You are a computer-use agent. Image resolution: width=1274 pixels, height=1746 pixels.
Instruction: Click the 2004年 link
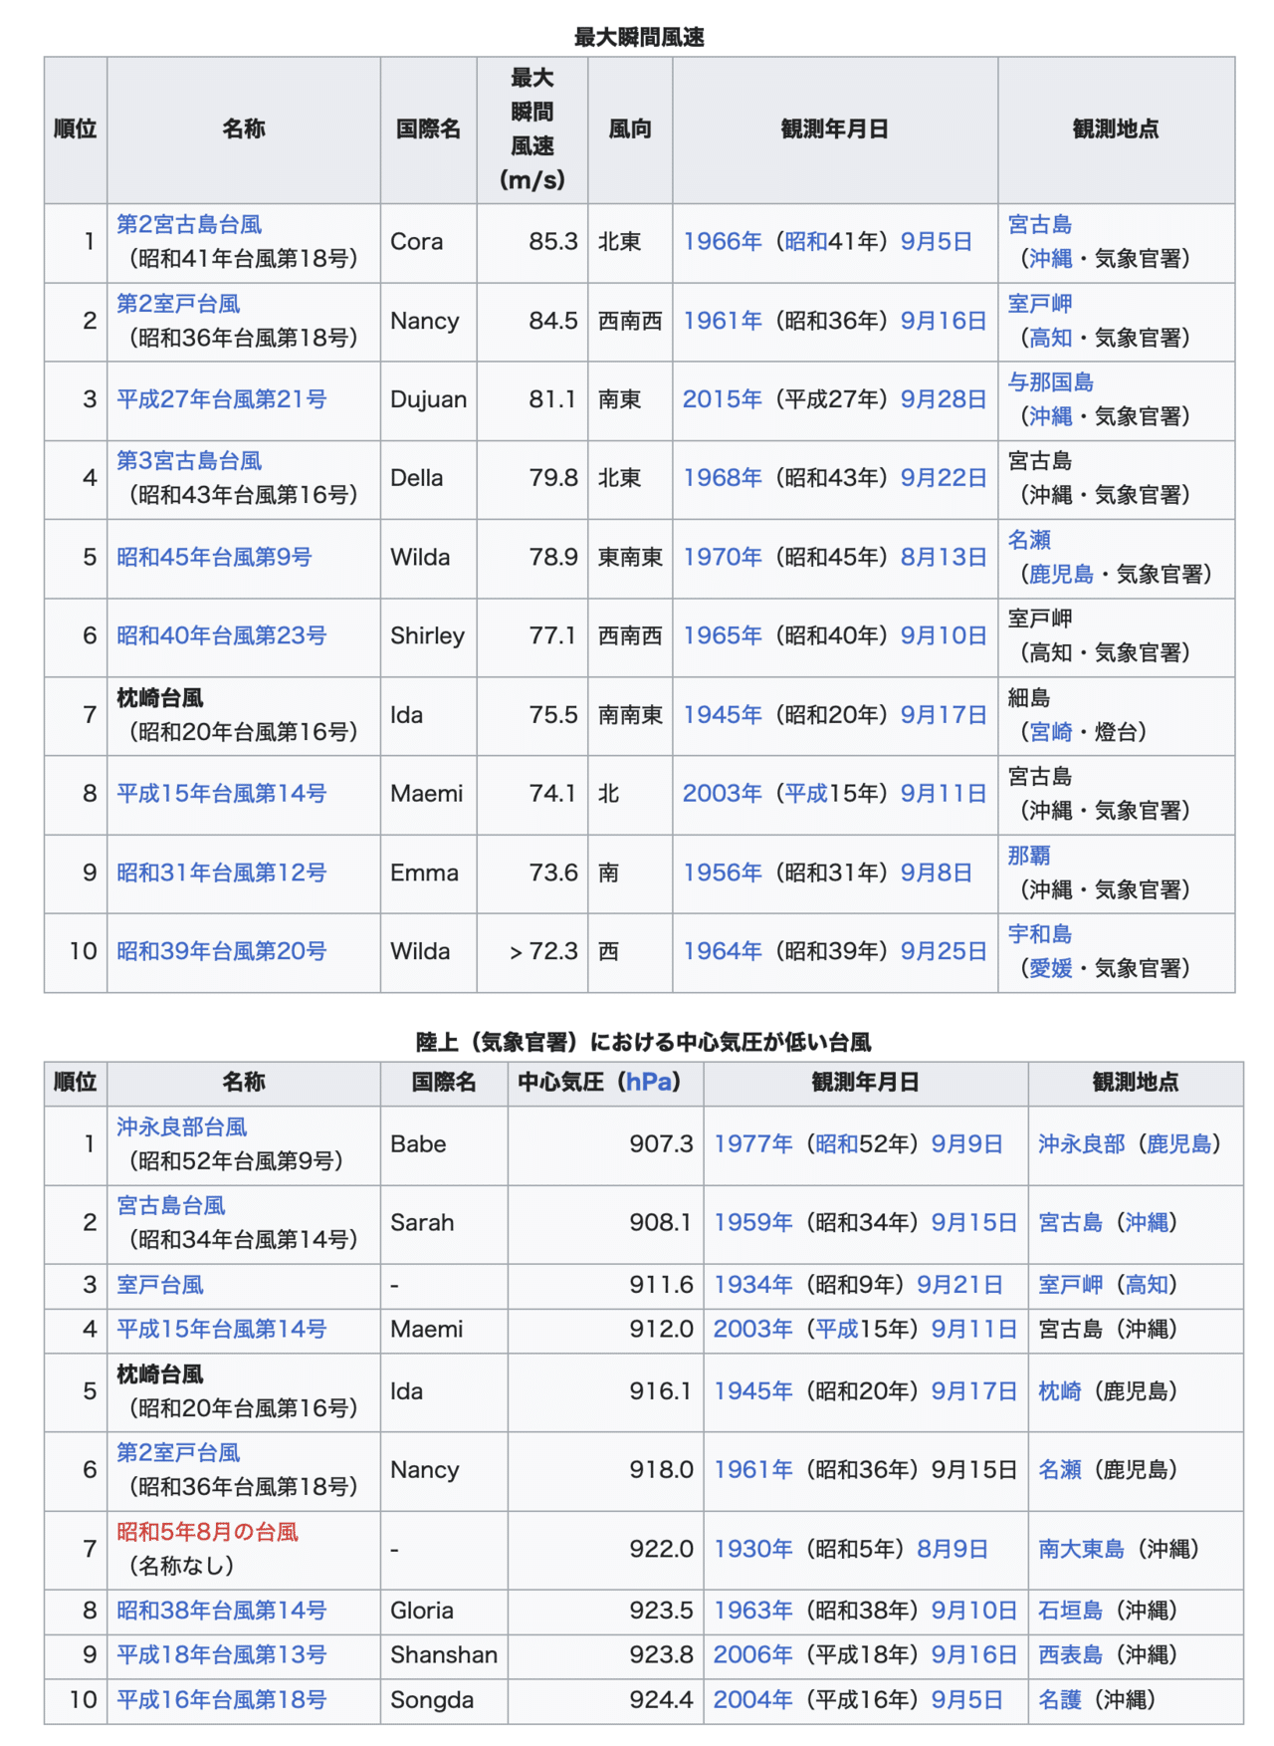(x=753, y=1700)
